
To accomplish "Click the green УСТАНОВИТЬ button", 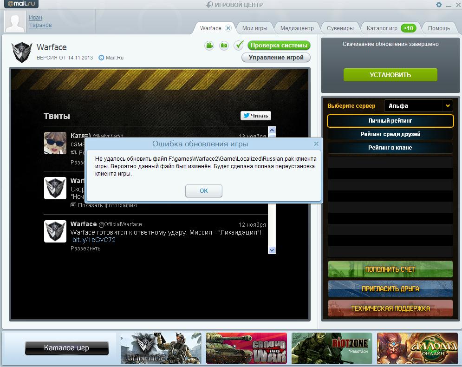I will coord(390,75).
